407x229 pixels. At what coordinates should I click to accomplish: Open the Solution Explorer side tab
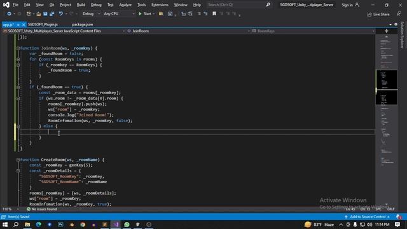coord(402,35)
